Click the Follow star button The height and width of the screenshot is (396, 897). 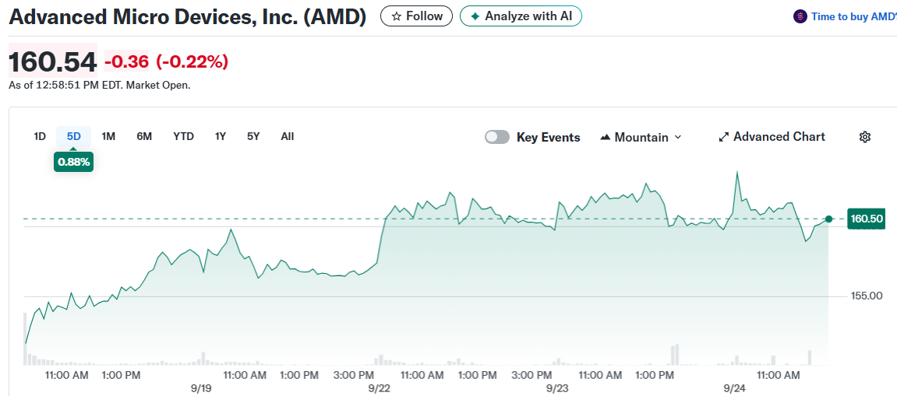[x=416, y=16]
